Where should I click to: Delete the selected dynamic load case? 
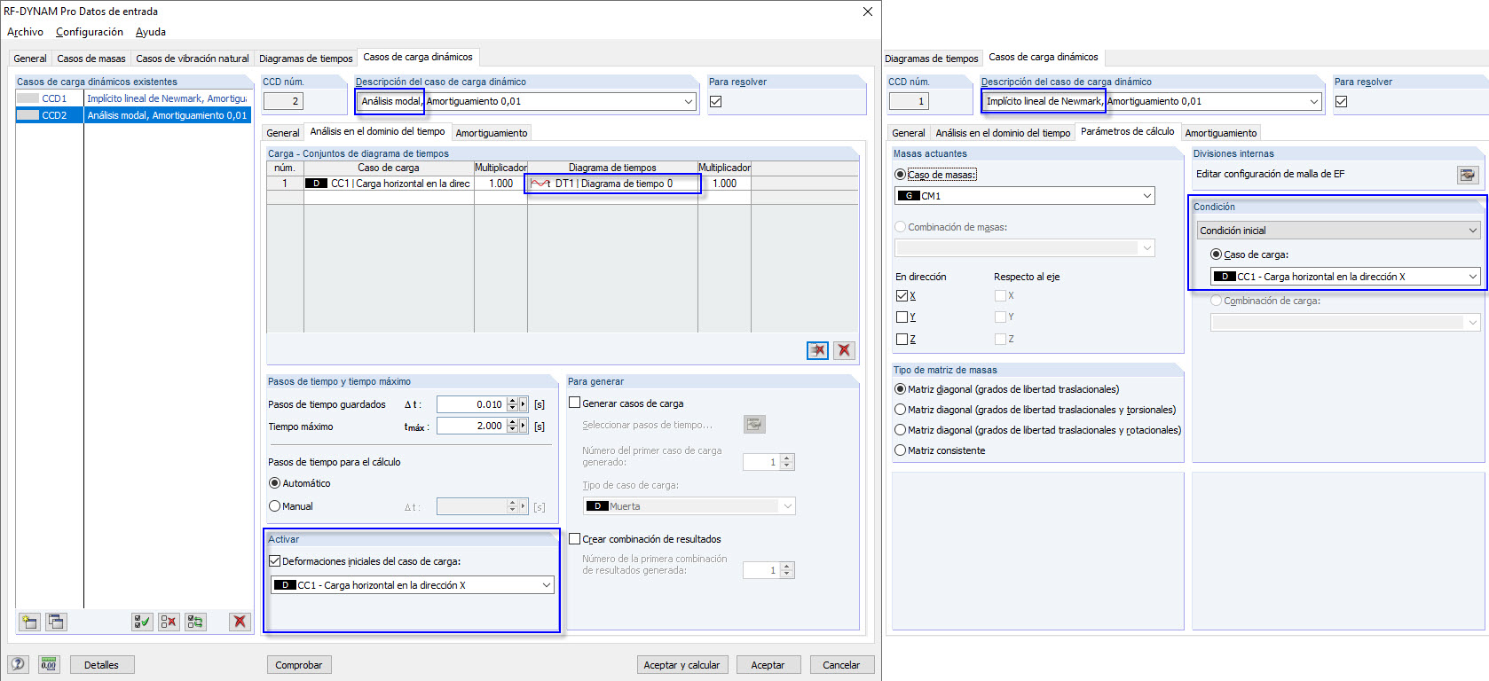coord(240,622)
